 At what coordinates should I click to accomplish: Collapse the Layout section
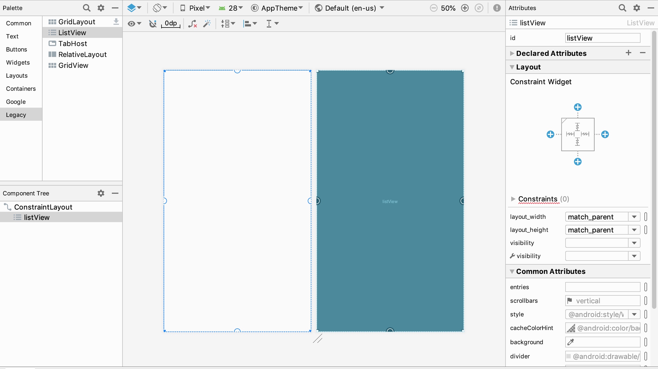(512, 67)
